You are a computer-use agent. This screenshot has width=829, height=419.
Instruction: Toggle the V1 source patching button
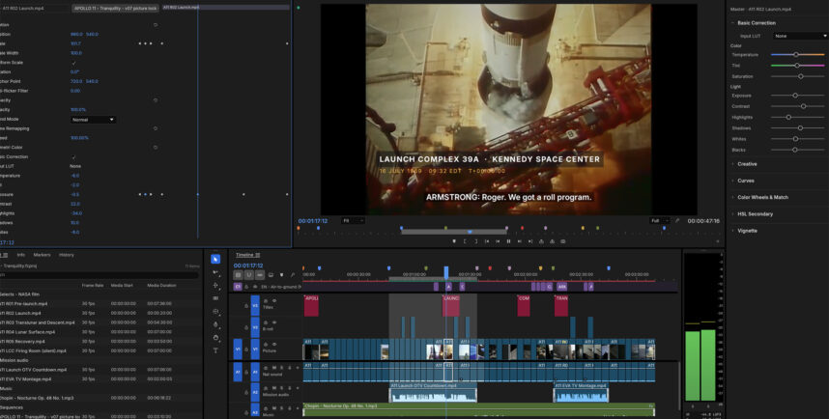click(238, 349)
